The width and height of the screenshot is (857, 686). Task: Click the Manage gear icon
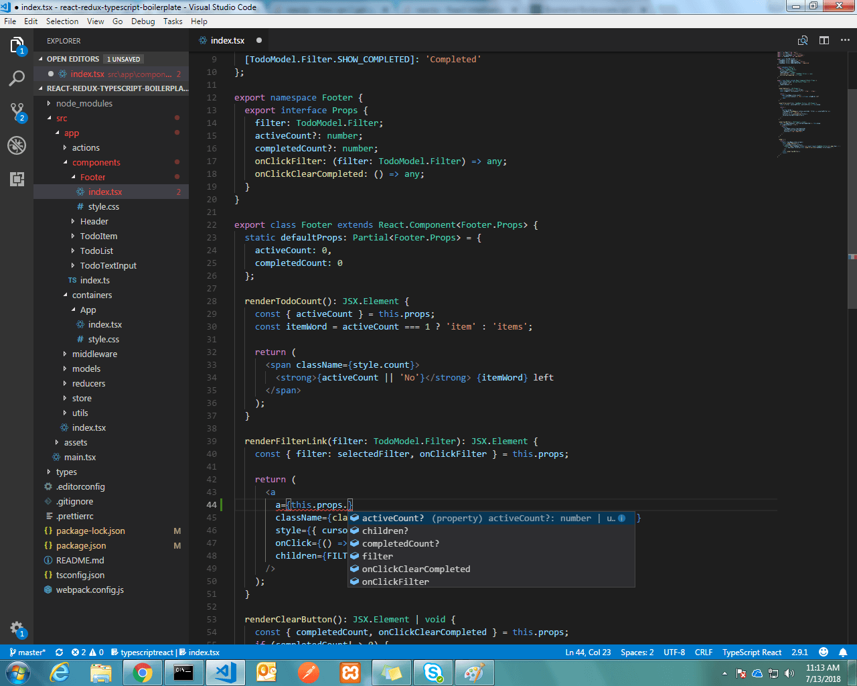tap(17, 628)
